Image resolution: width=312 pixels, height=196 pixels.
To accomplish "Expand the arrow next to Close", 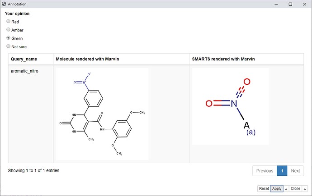I will tap(305, 189).
